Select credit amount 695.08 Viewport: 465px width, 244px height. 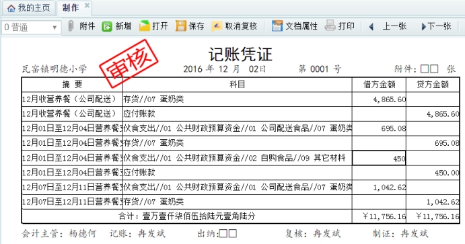pos(433,143)
